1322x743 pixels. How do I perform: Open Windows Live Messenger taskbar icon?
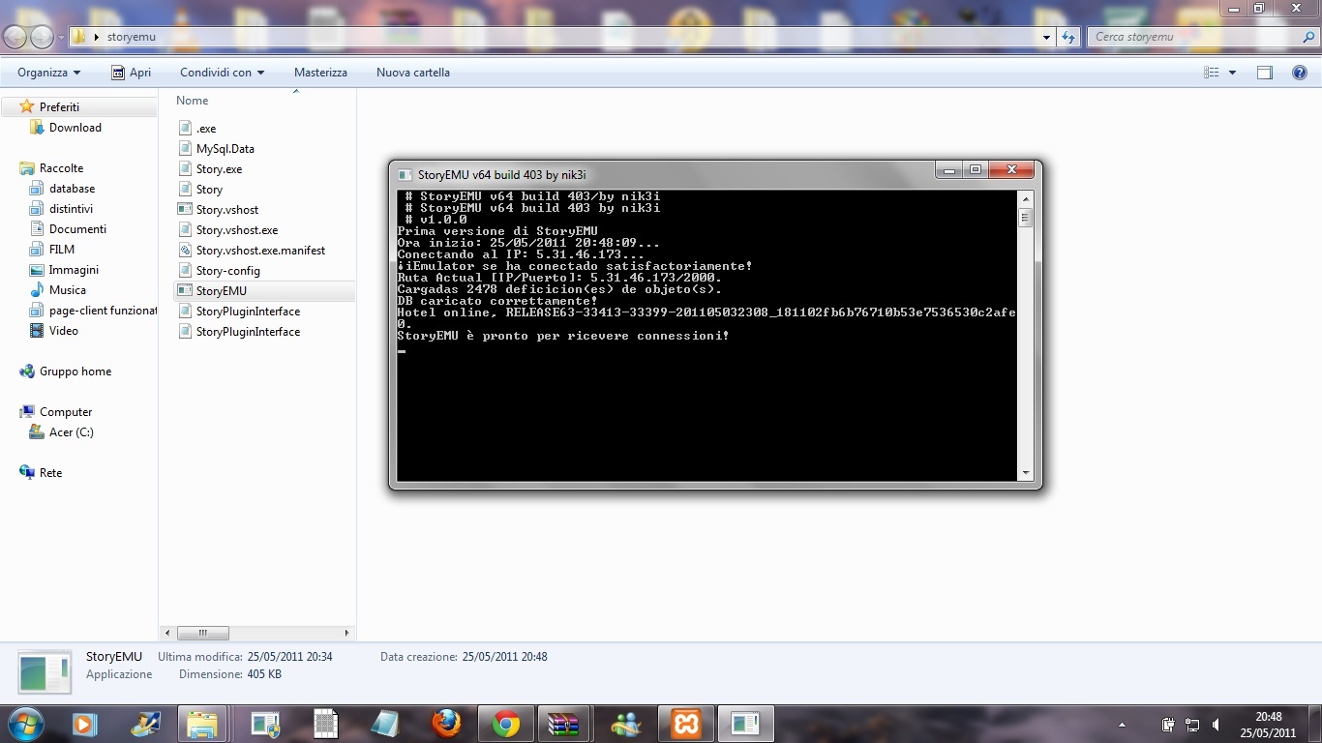coord(626,724)
